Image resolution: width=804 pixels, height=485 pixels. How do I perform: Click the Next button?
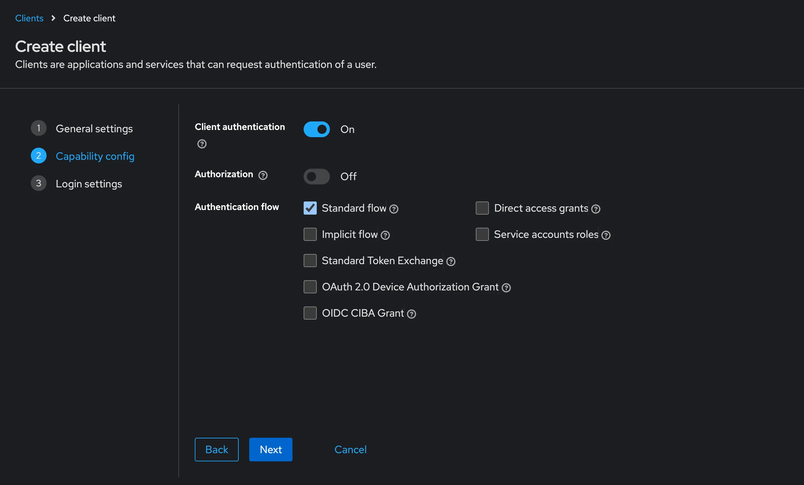271,450
